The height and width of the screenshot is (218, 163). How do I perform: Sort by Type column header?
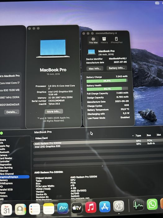[x=138, y=135]
